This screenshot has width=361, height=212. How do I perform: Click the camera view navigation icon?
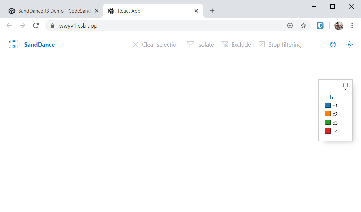[x=349, y=44]
